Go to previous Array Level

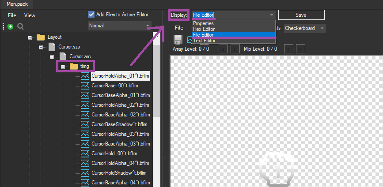point(224,49)
